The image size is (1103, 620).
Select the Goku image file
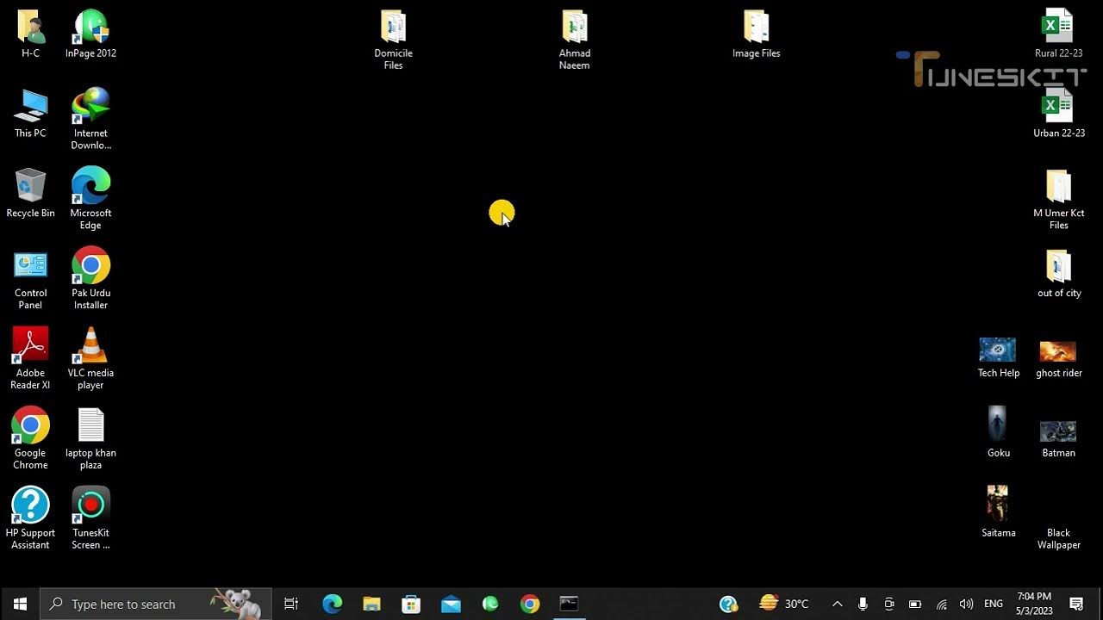(998, 432)
